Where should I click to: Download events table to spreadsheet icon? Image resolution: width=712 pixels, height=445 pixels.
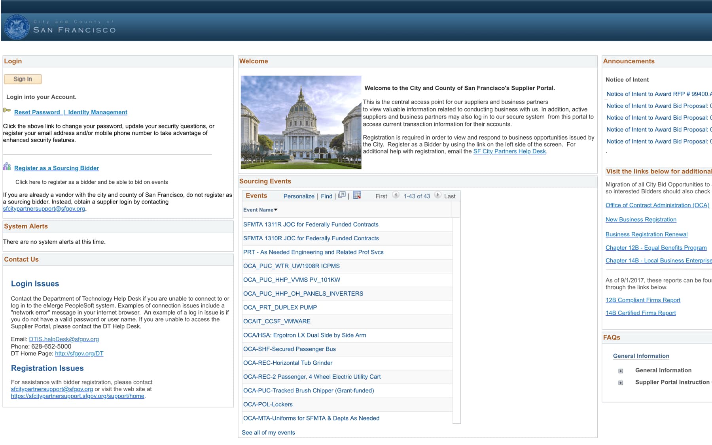tap(357, 195)
